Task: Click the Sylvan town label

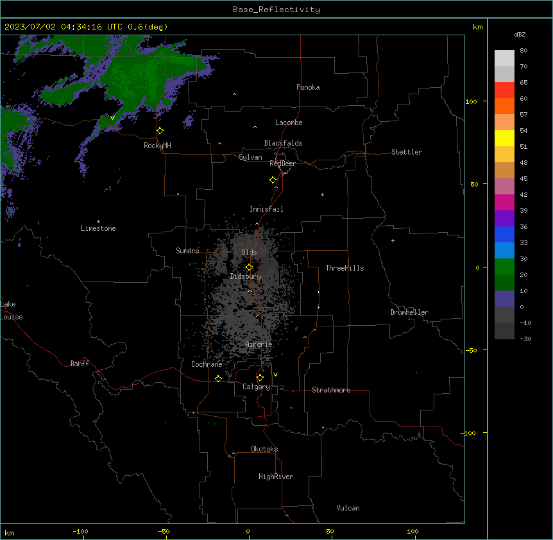Action: coord(250,157)
